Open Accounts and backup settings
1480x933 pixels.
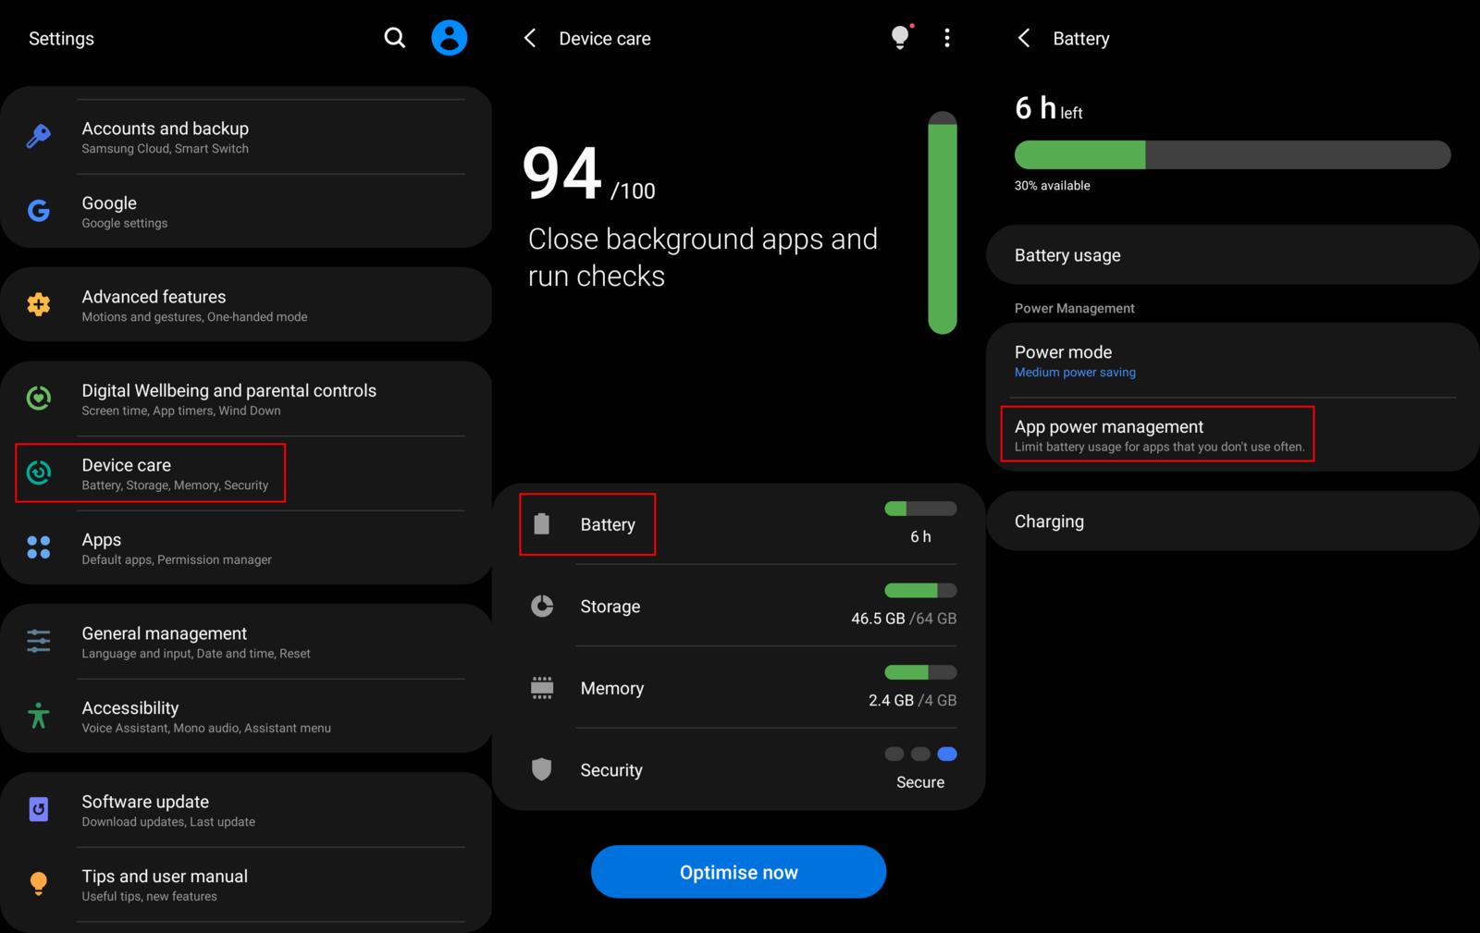pyautogui.click(x=166, y=137)
